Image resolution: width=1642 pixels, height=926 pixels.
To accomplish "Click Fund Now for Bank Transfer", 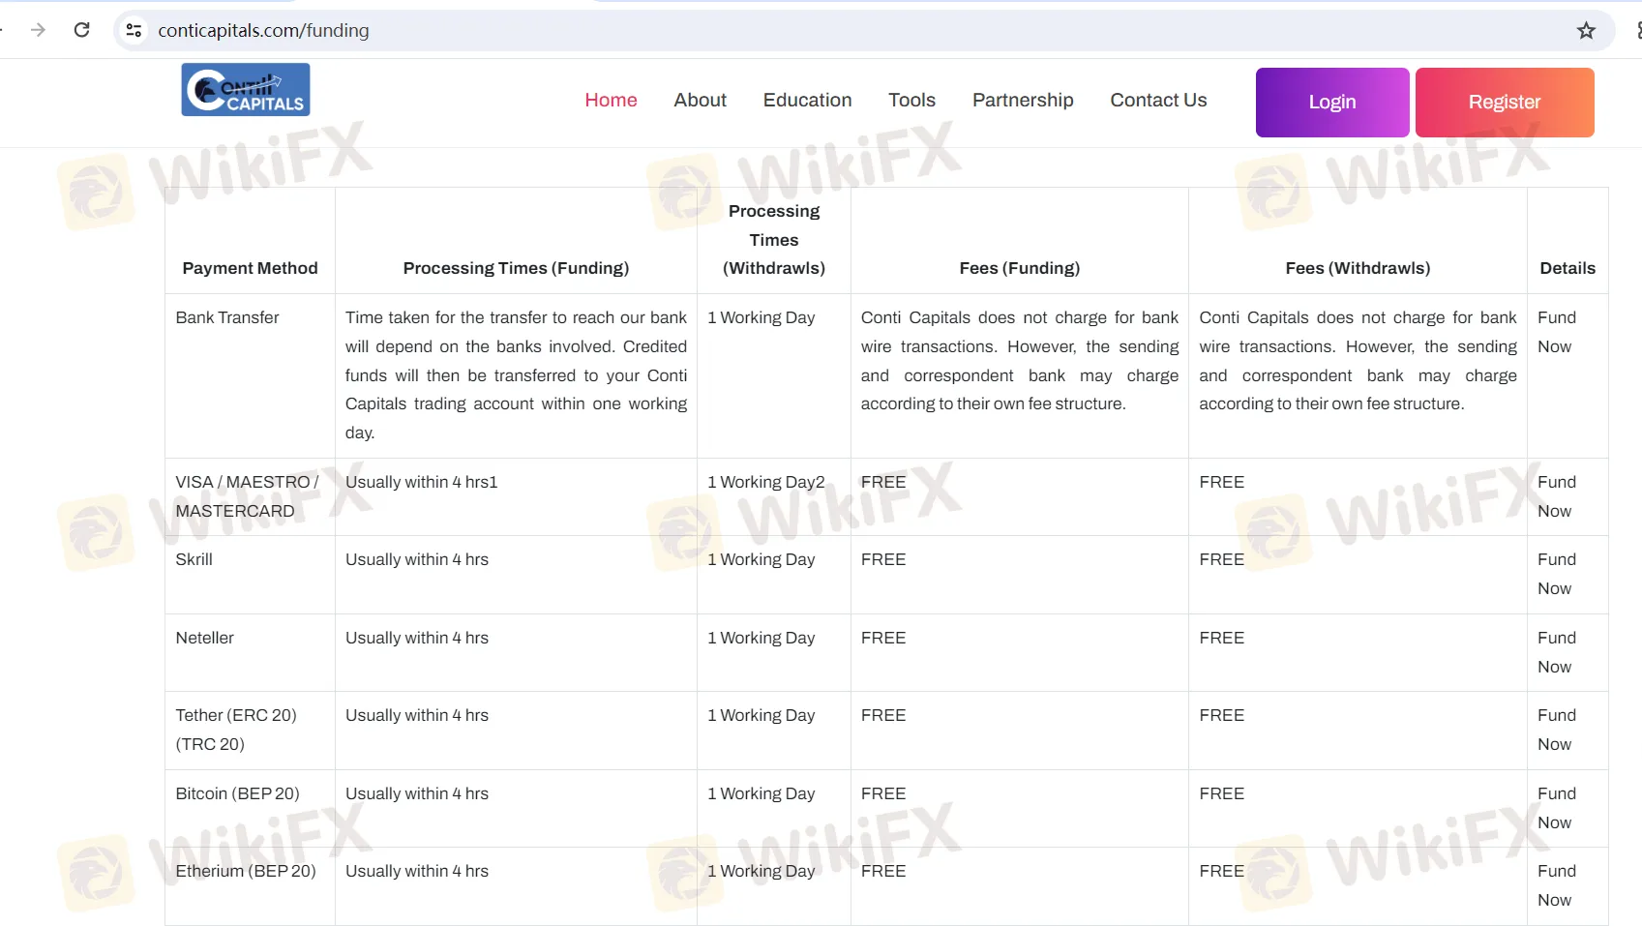I will [x=1556, y=332].
